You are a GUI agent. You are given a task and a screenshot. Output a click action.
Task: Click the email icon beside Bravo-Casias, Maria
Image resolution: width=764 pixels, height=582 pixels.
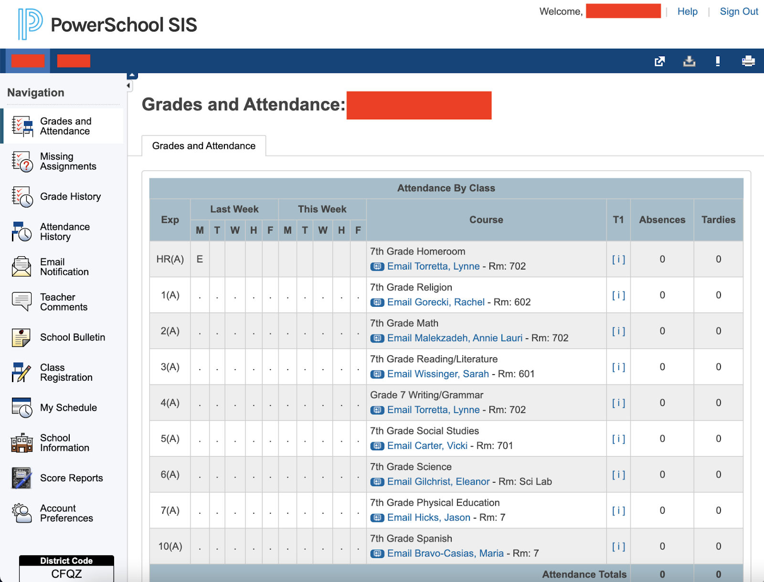click(x=377, y=554)
